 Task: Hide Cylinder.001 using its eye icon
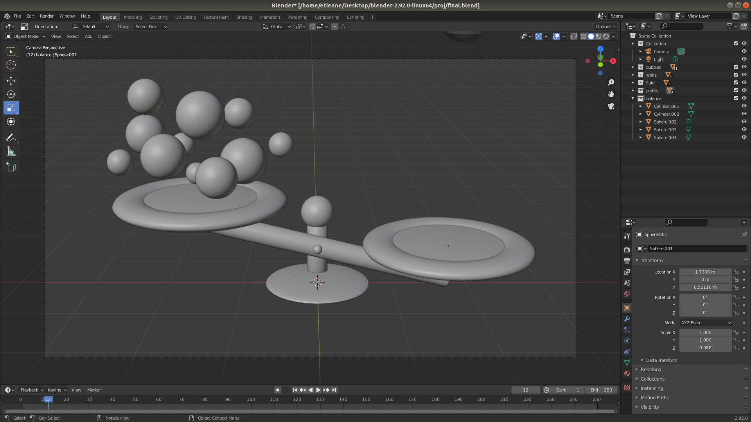[x=744, y=106]
